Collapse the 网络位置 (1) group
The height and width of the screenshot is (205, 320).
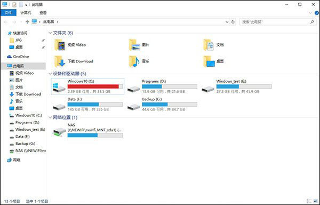[x=50, y=117]
